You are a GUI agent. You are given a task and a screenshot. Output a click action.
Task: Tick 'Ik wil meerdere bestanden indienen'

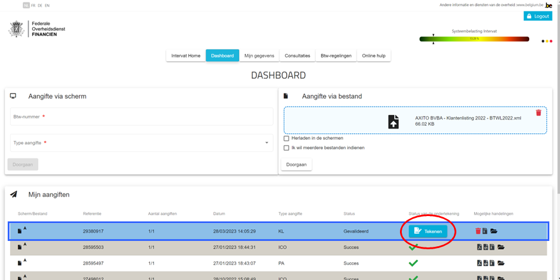tap(286, 147)
